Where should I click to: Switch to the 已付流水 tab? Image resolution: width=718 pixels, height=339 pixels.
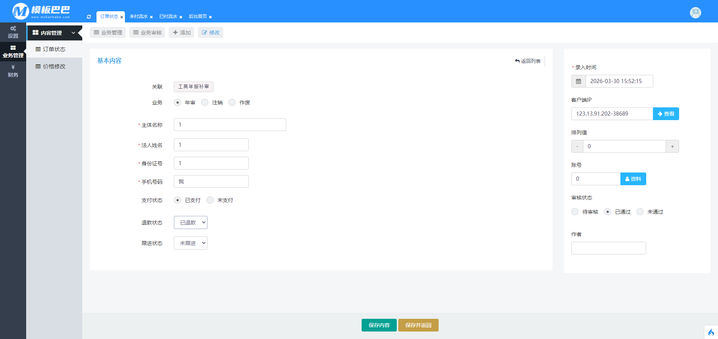(168, 16)
